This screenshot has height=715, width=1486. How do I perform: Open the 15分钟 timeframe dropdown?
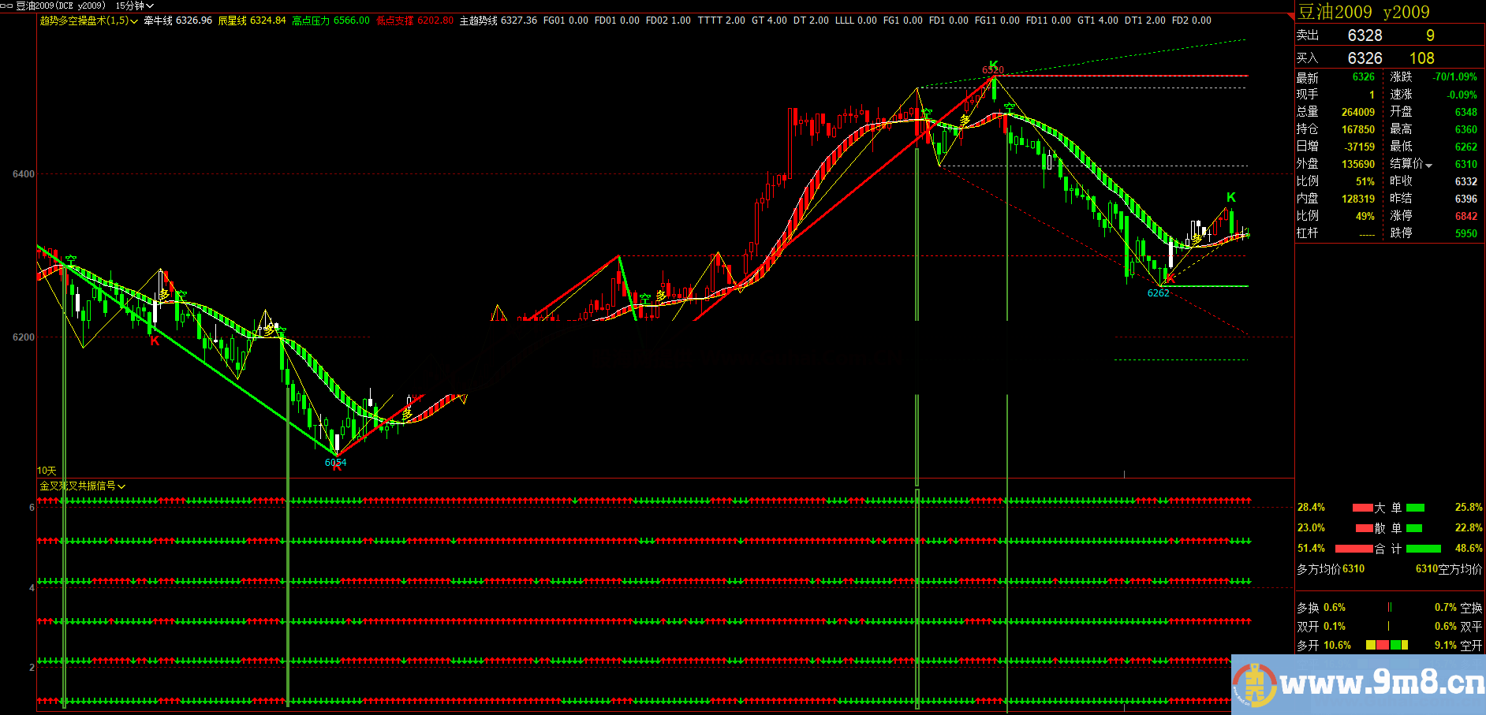click(x=131, y=6)
